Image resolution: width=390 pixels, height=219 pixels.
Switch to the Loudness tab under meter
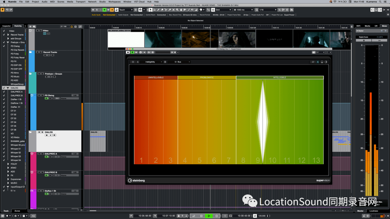coord(374,211)
